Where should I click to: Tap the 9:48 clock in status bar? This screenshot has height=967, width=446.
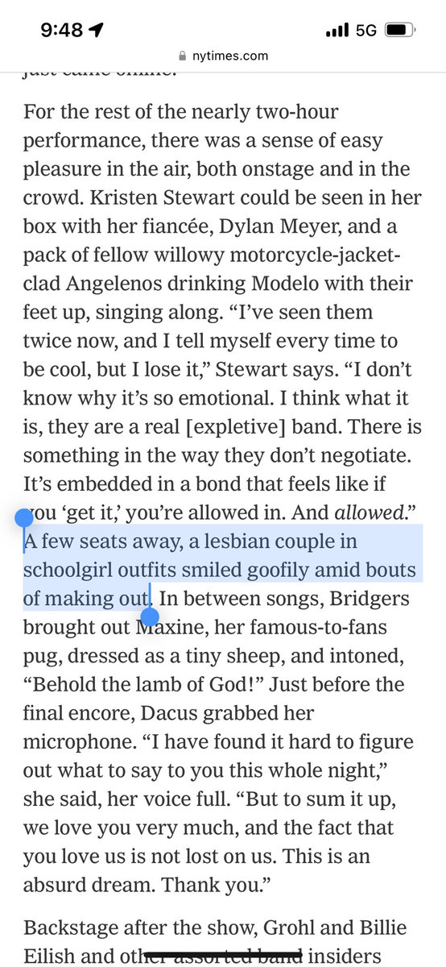tap(62, 31)
